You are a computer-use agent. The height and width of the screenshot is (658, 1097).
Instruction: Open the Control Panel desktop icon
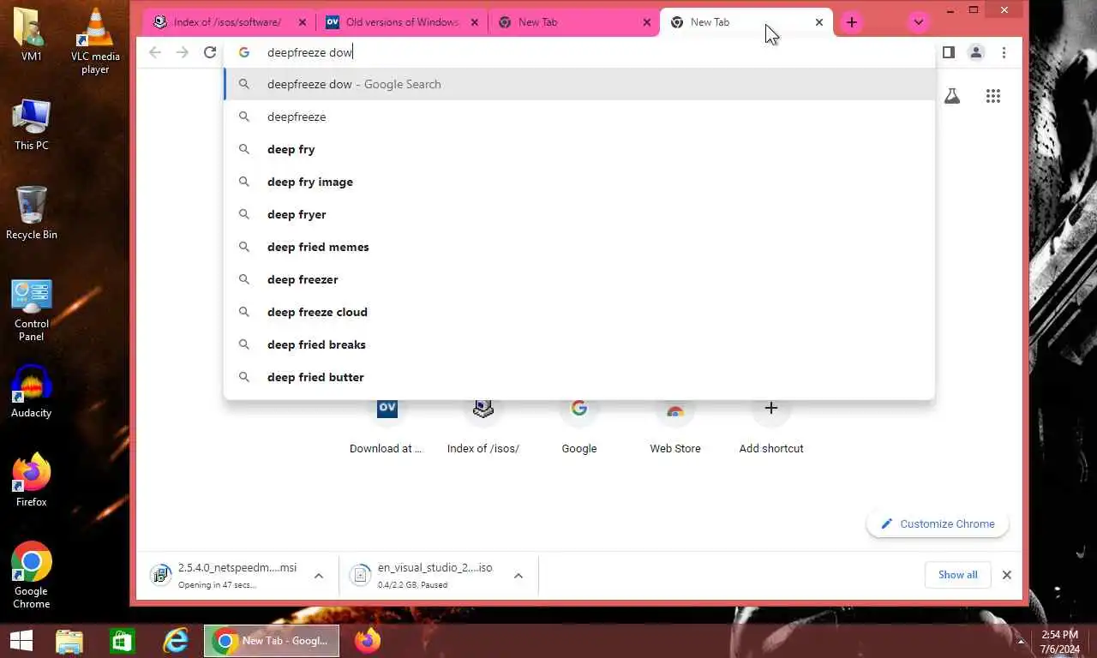tap(32, 310)
